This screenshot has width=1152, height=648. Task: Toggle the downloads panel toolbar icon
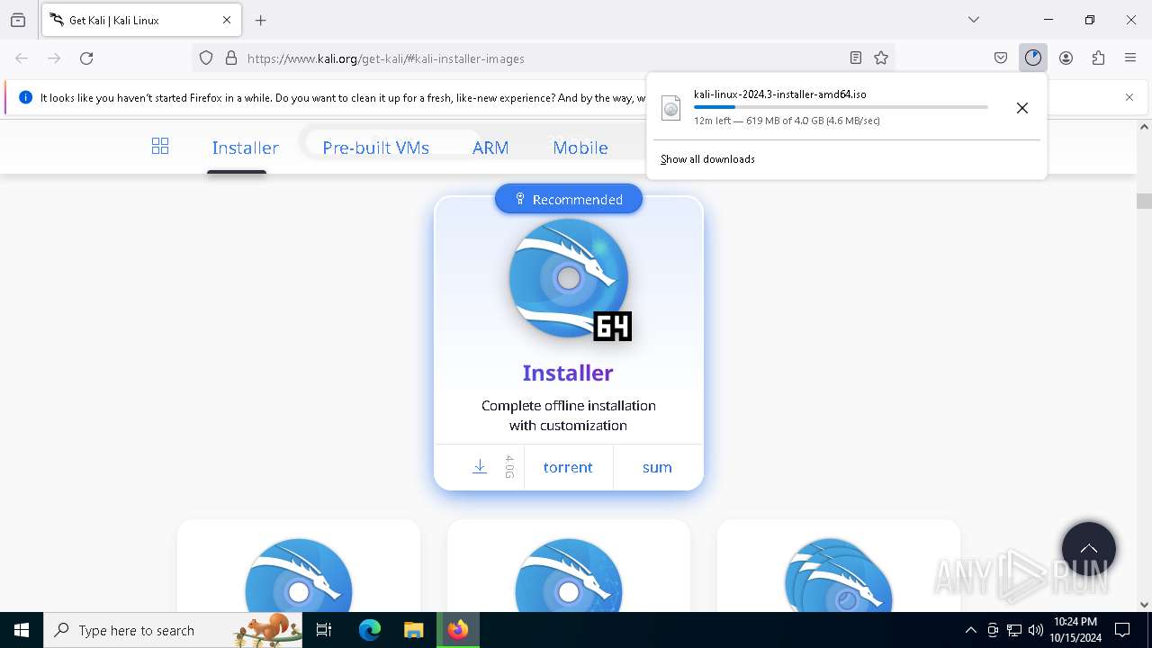coord(1033,58)
